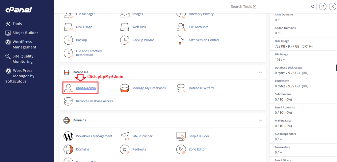Click the Bandwidth statistic label
Viewport: 337px width, 162px height.
(282, 81)
